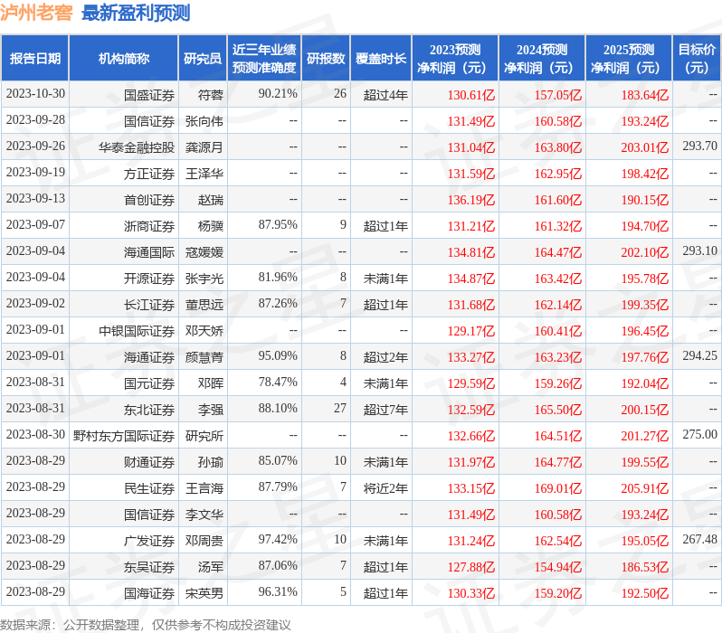722x633 pixels.
Task: Click target price 267.48
Action: click(x=700, y=540)
